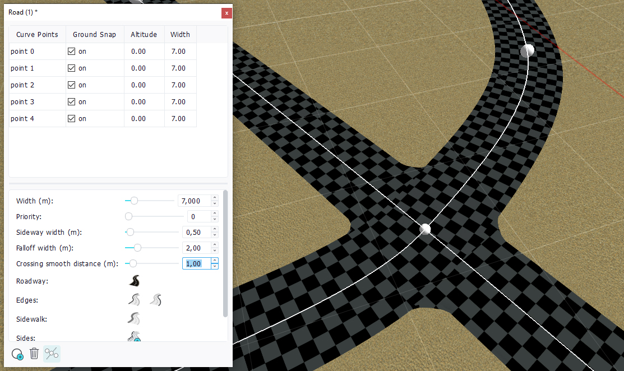Click the Altitude column header

(x=144, y=35)
